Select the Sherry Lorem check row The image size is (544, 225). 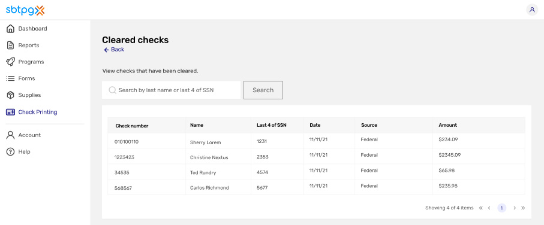(316, 141)
